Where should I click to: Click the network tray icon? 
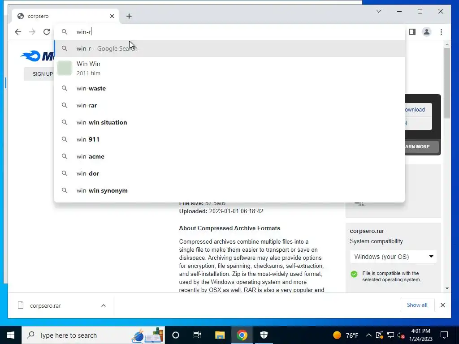(390, 335)
